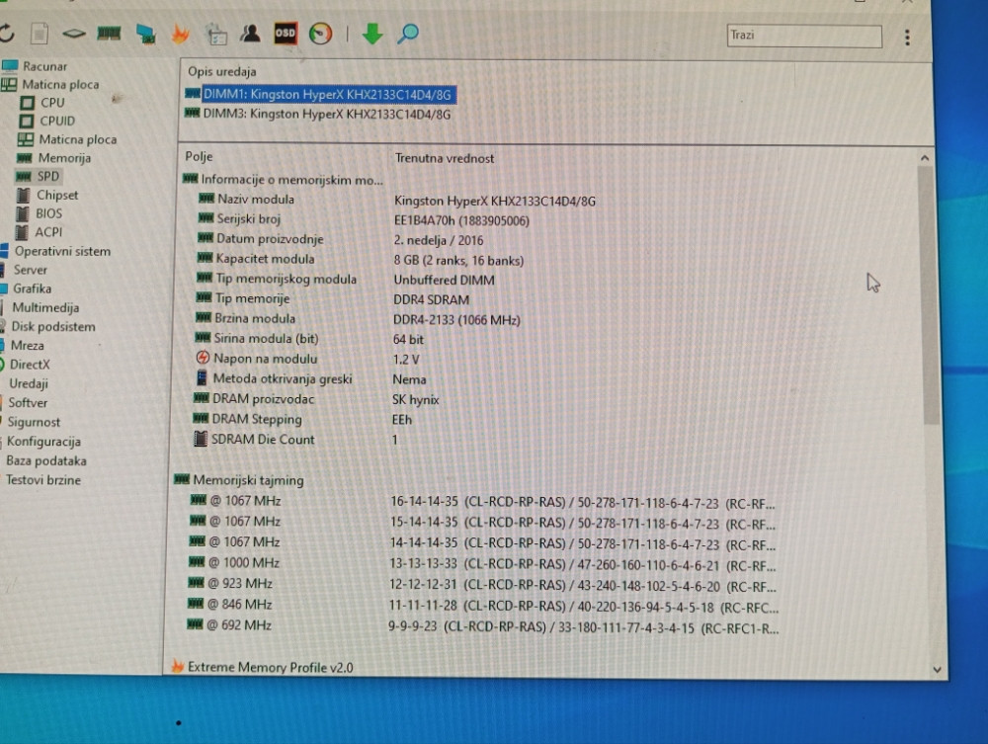Select the SDRAM Die Count row

(x=296, y=440)
